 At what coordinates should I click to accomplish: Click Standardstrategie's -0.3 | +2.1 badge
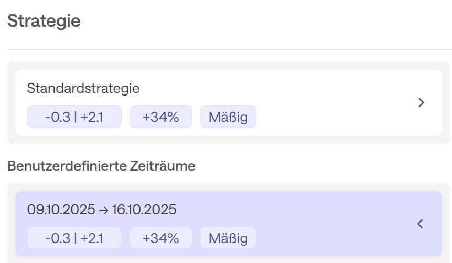click(74, 117)
